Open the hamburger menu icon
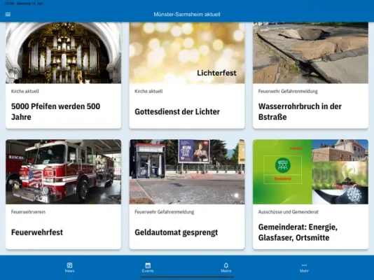 pyautogui.click(x=8, y=15)
